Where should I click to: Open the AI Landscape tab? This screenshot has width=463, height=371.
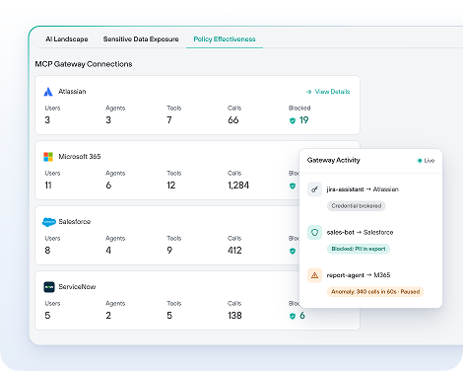tap(67, 39)
